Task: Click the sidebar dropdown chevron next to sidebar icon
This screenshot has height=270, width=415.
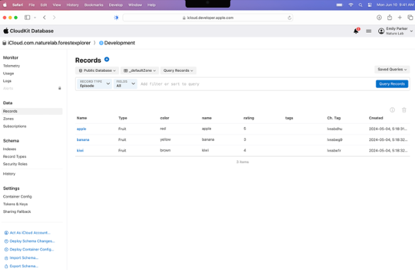Action: pyautogui.click(x=35, y=17)
